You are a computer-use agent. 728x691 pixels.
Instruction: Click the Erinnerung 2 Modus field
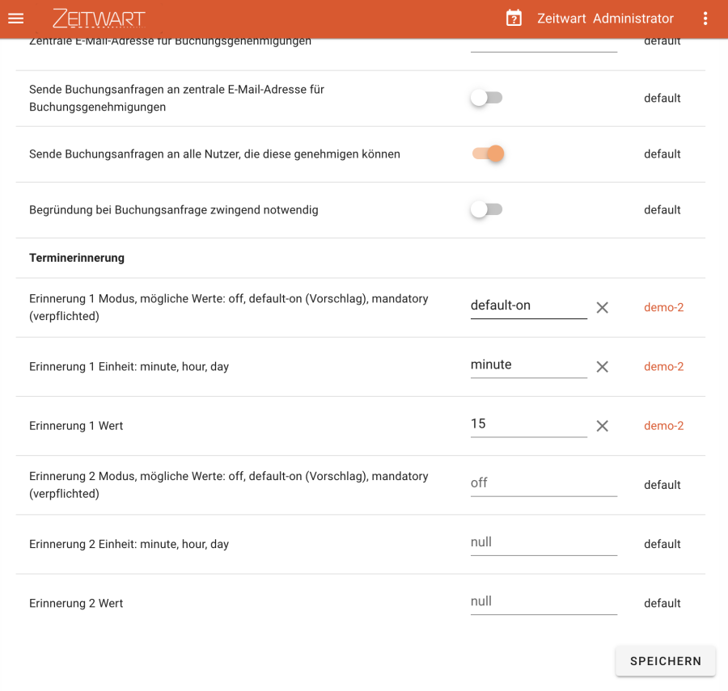(x=544, y=483)
